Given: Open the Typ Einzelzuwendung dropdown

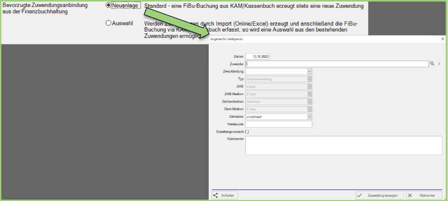Looking at the screenshot, I should (309, 79).
